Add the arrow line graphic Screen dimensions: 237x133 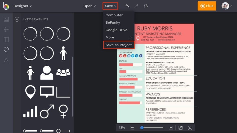coord(63,131)
